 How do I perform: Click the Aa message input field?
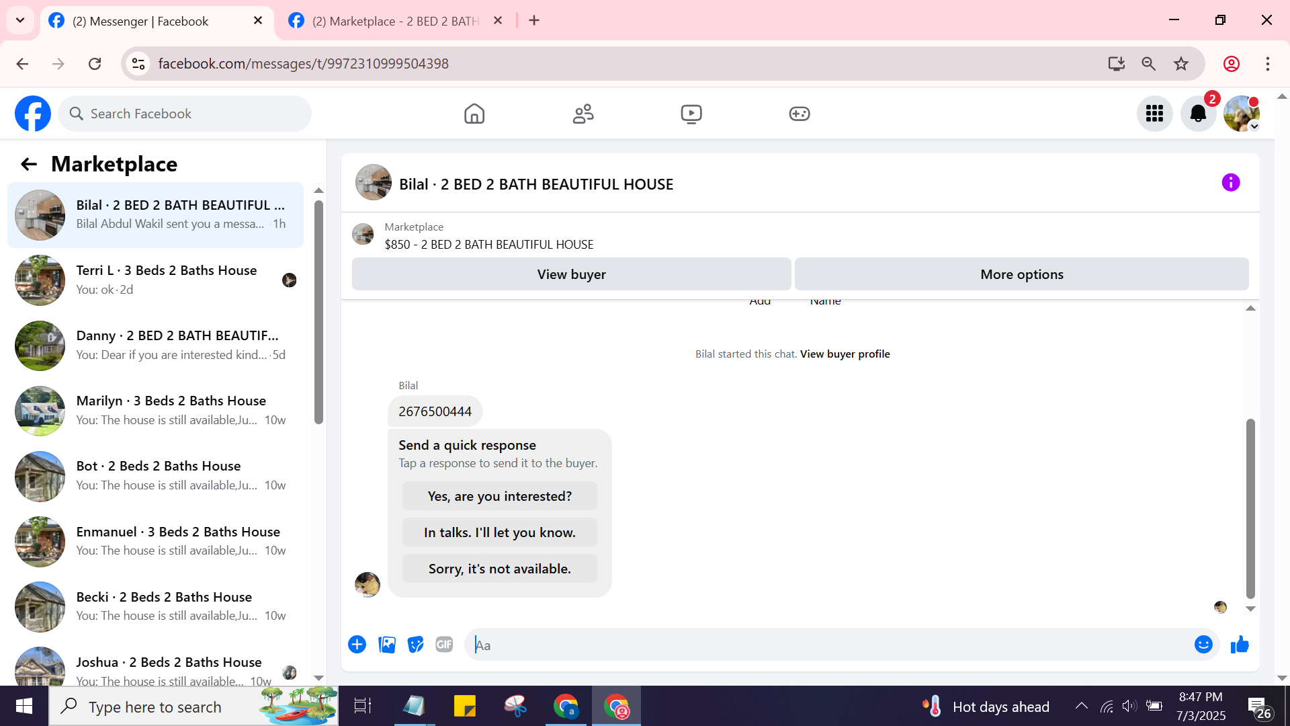point(826,645)
